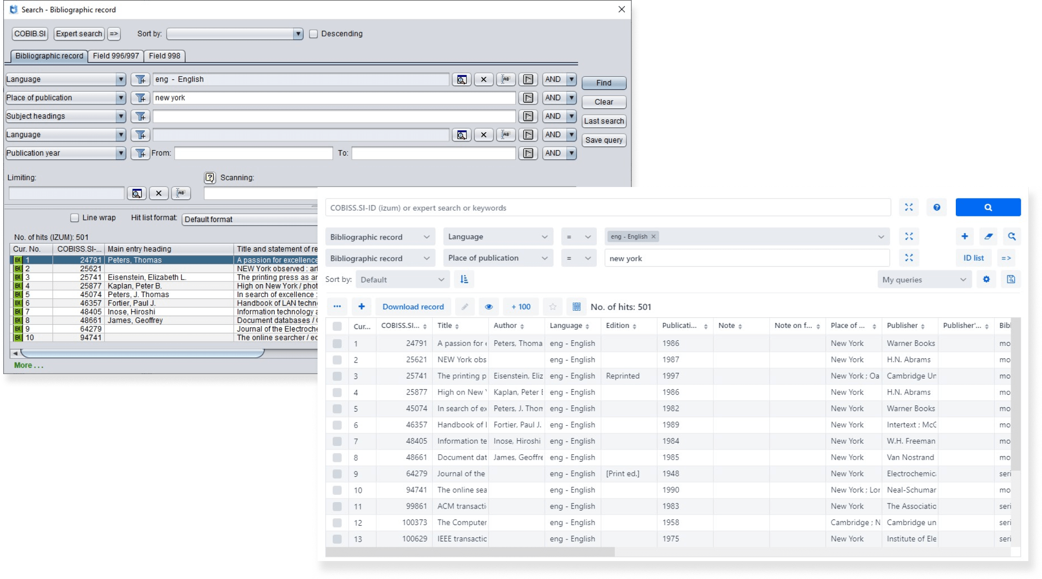The image size is (1042, 579).
Task: Click the horizontal scrollbar under the hit list
Action: pyautogui.click(x=143, y=353)
